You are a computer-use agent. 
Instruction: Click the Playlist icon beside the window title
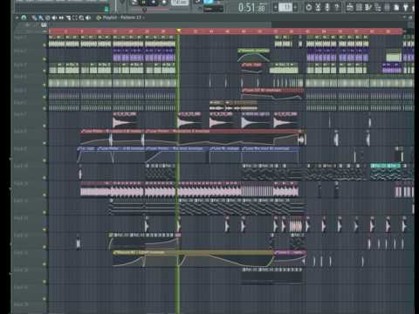[99, 17]
